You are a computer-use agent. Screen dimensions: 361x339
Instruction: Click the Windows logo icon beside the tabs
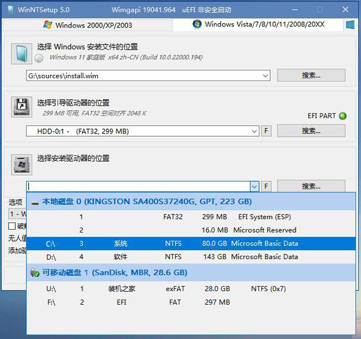pos(350,25)
